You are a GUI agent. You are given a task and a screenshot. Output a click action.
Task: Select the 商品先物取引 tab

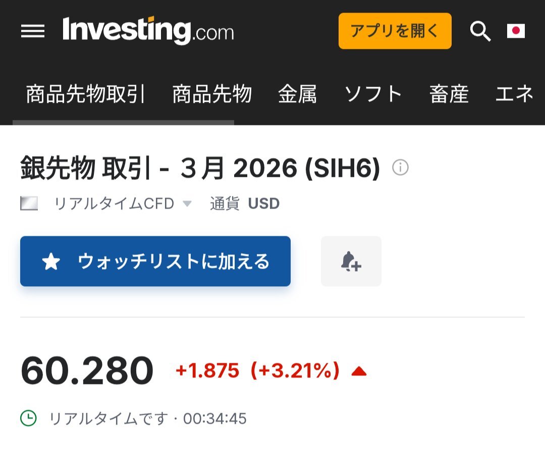tap(86, 94)
